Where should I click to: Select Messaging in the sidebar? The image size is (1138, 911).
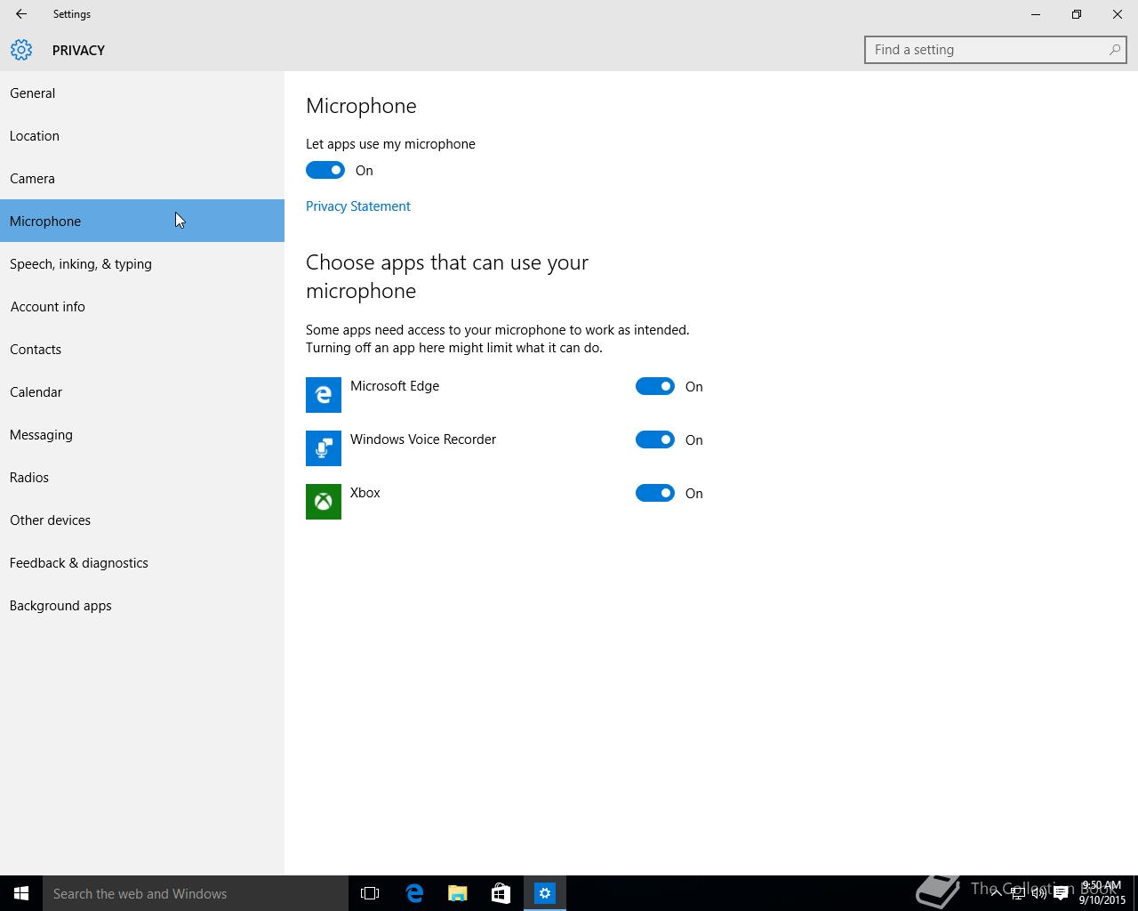coord(142,434)
